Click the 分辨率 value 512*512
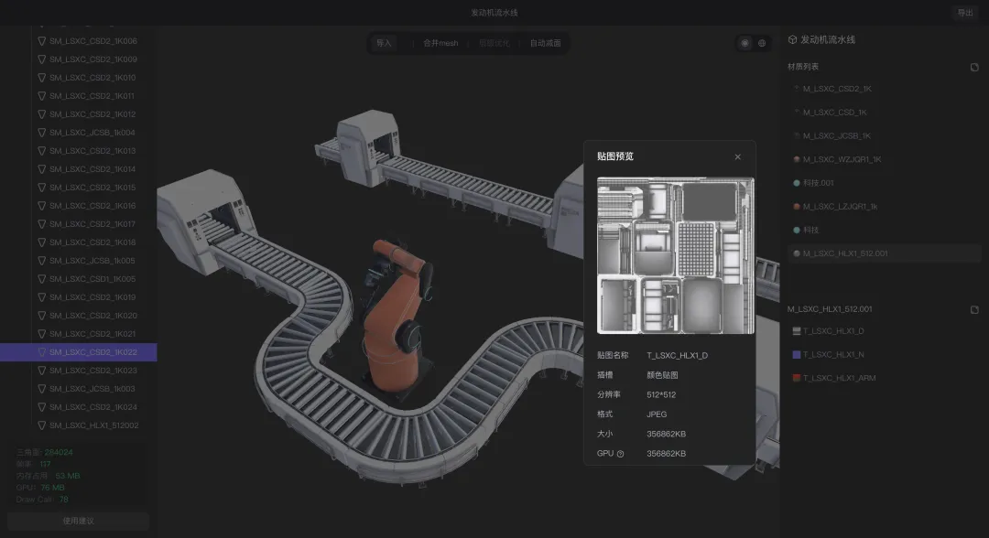The image size is (989, 538). (x=661, y=394)
